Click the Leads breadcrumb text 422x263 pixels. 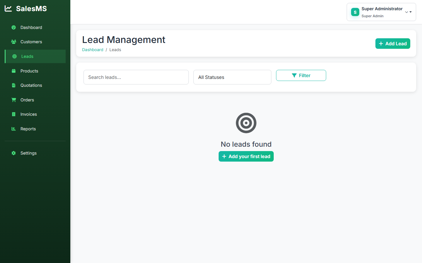(115, 50)
